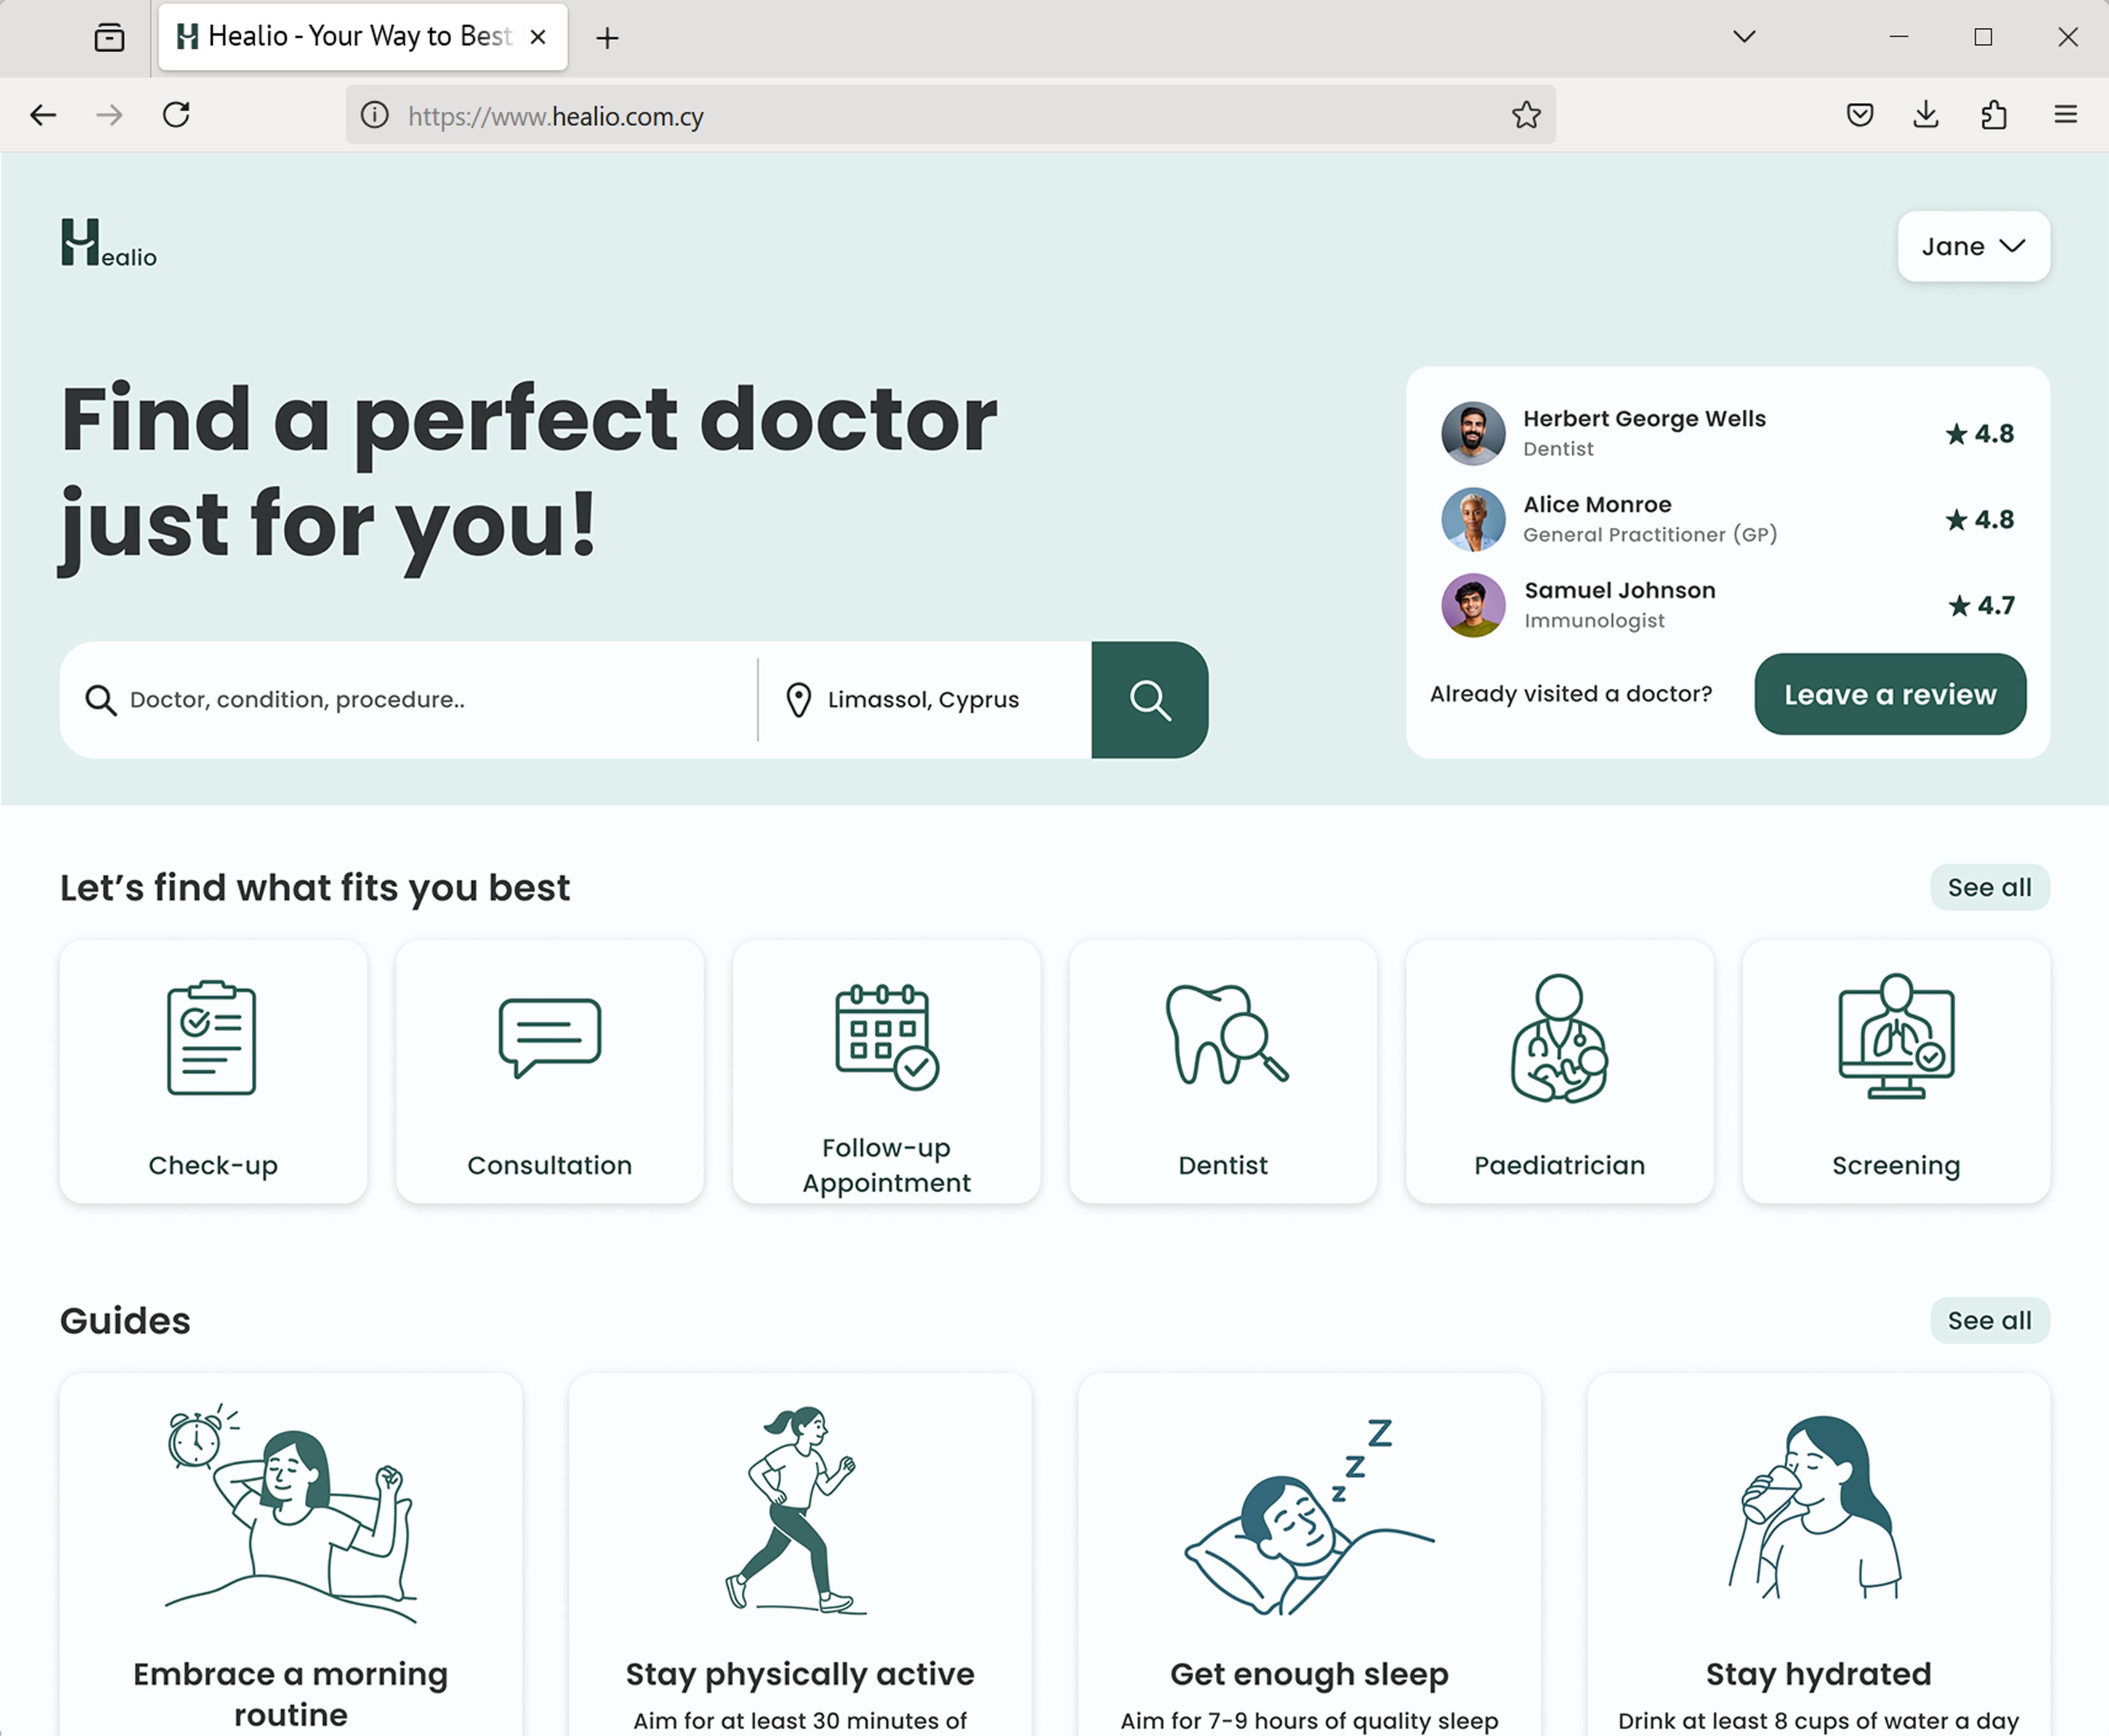Open the Dentist tooth icon card
The width and height of the screenshot is (2109, 1736).
pos(1222,1070)
